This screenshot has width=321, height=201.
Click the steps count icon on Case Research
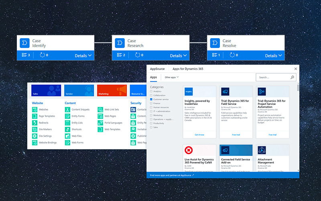point(119,55)
